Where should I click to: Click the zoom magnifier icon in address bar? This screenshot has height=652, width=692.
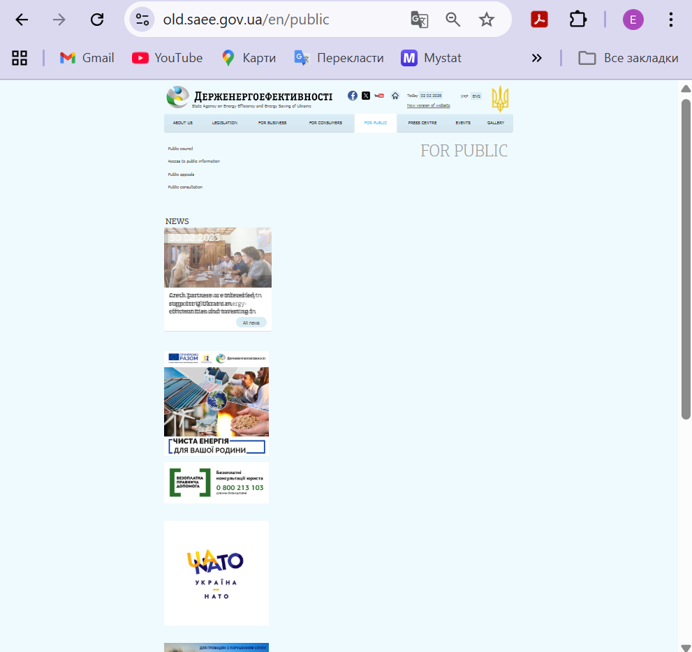(x=452, y=20)
